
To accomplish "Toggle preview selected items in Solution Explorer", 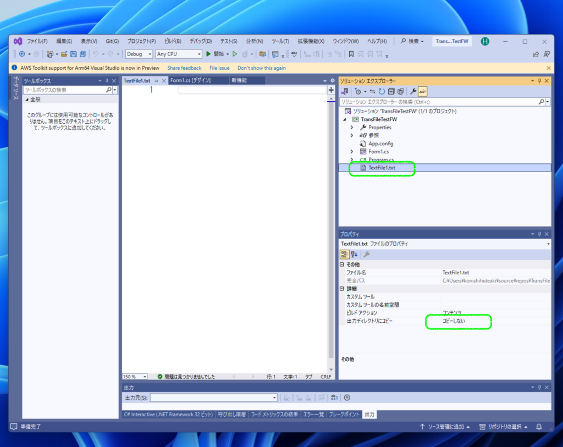I will pyautogui.click(x=423, y=92).
